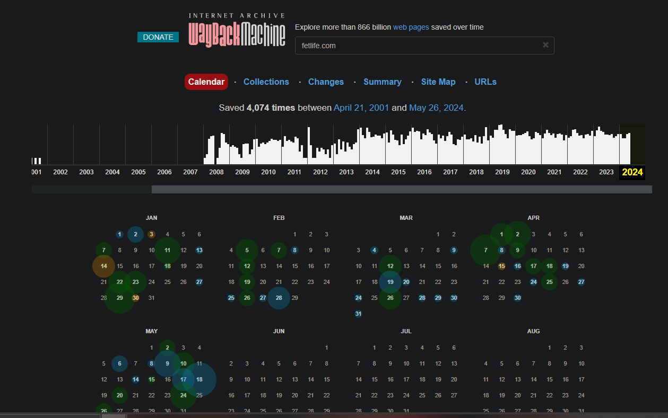Focus the fetlife.com URL search field
The image size is (668, 418).
[424, 46]
